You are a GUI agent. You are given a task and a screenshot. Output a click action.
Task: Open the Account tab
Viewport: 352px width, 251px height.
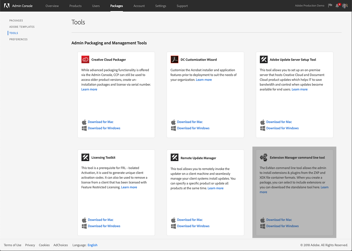(139, 6)
